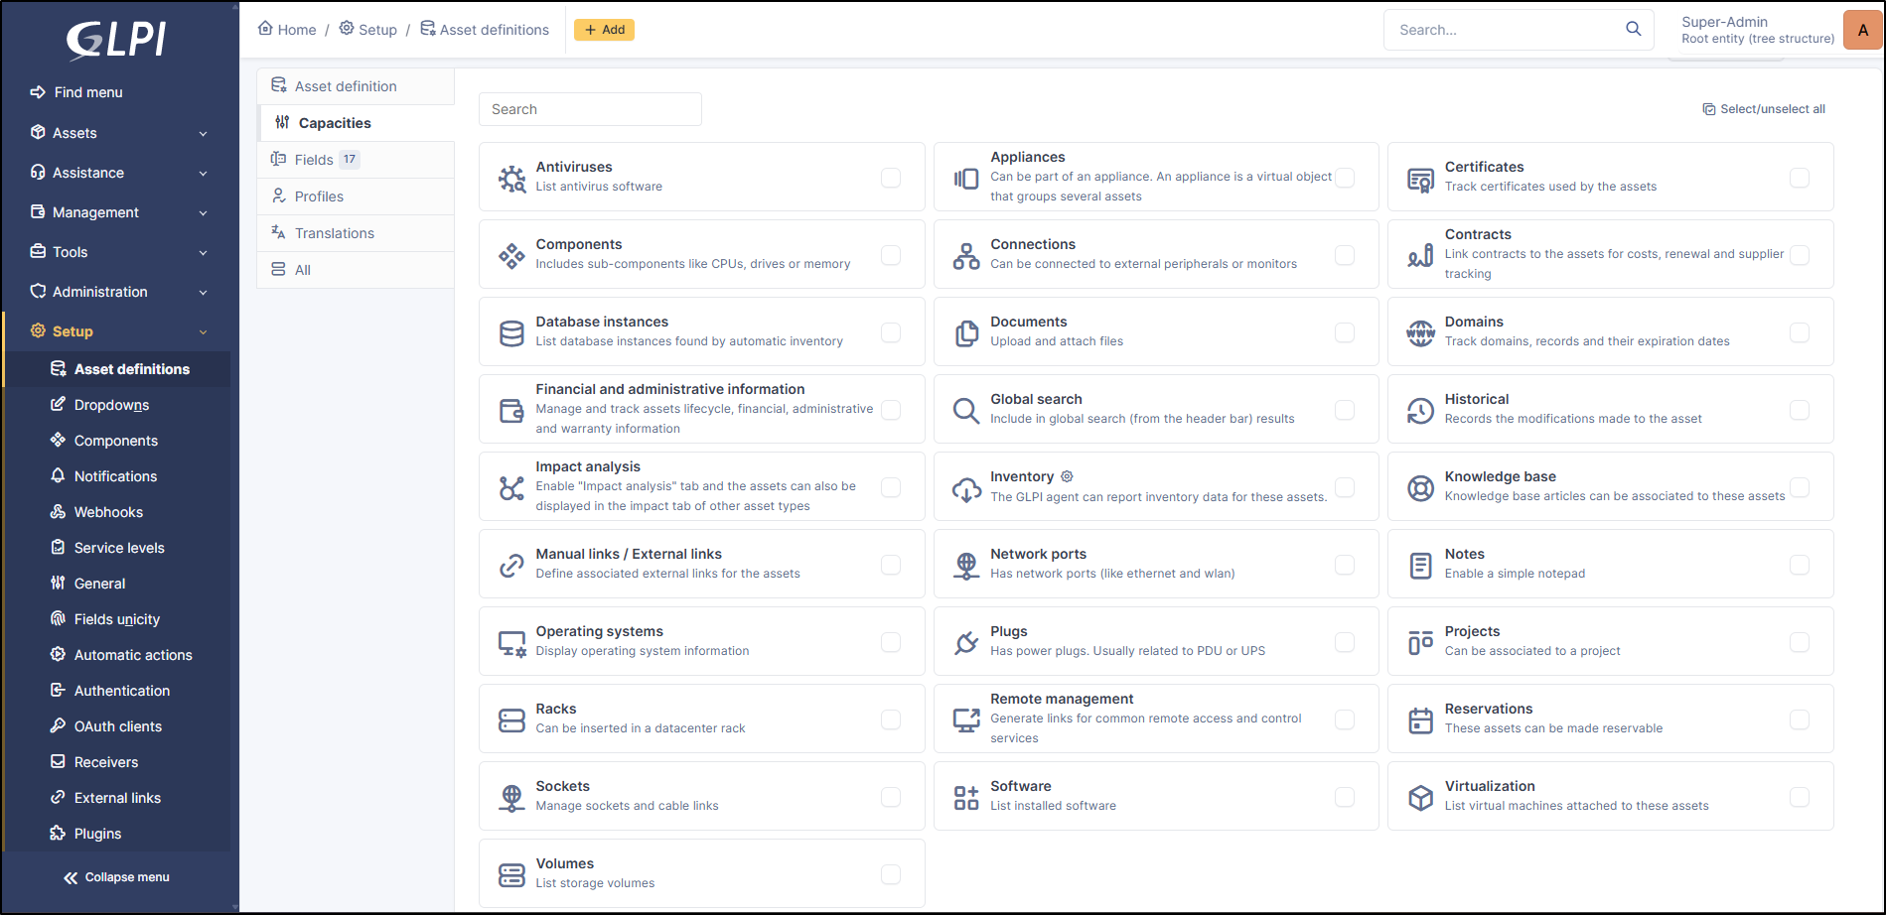Check the Software capability checkbox
Viewport: 1886px width, 915px height.
pyautogui.click(x=1345, y=797)
